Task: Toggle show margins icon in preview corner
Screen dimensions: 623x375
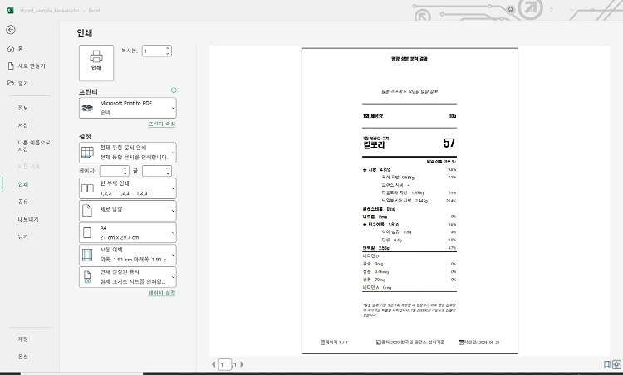Action: coord(607,364)
